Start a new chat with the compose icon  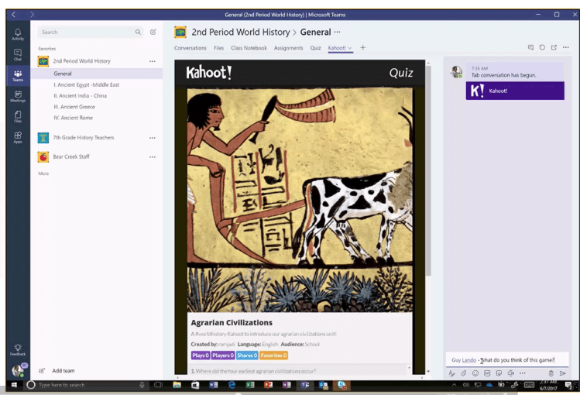(x=153, y=33)
